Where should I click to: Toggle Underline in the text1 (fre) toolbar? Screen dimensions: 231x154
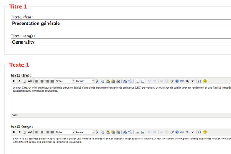click(24, 81)
